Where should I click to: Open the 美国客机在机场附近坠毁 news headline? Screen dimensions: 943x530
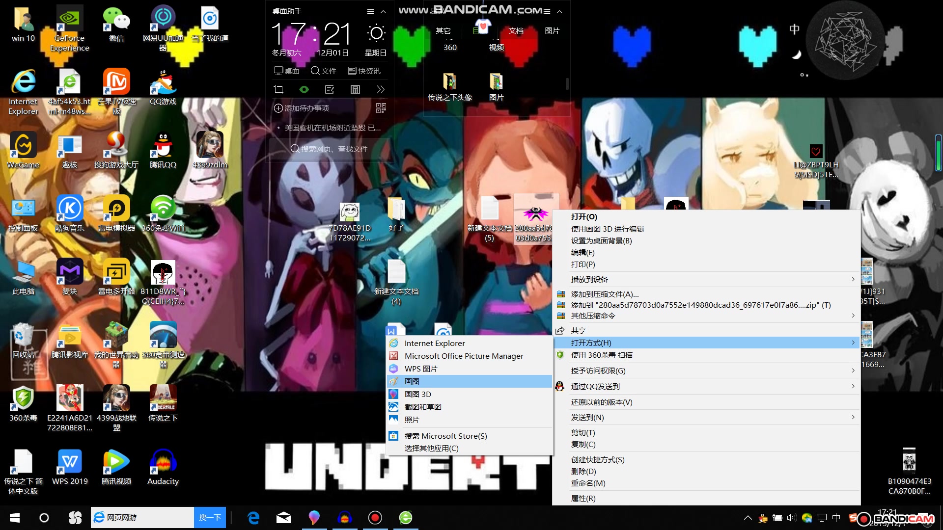(333, 128)
